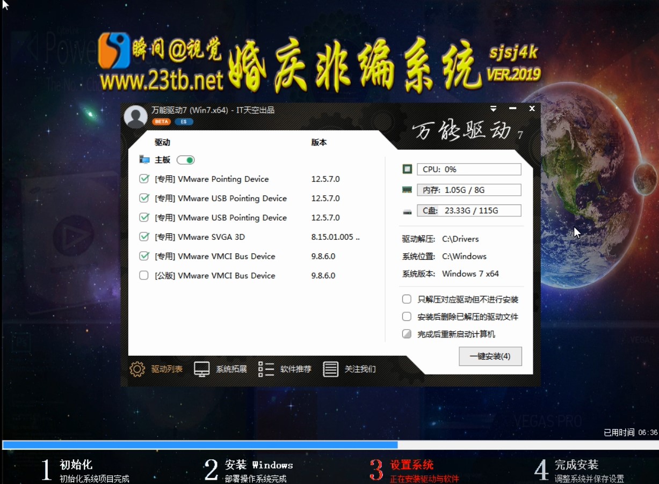Screen dimensions: 659x484
Task: Click the 驱动列表 gear icon
Action: click(137, 369)
